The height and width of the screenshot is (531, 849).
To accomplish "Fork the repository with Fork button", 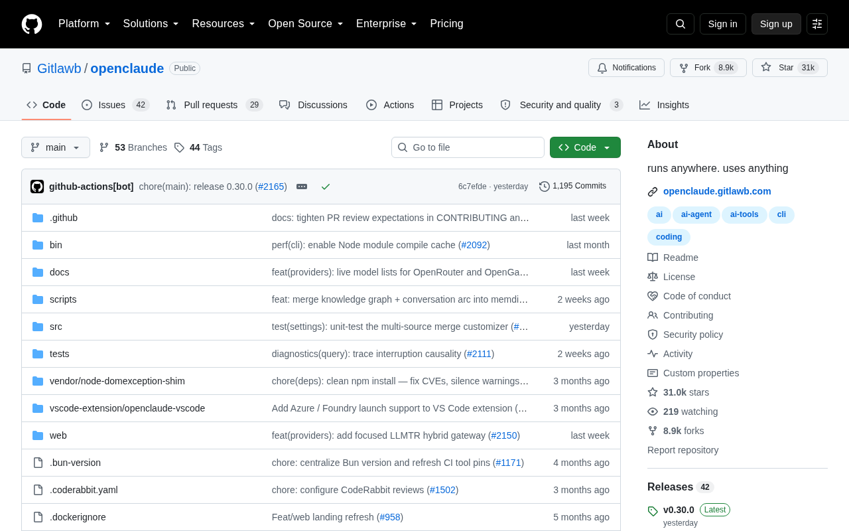I will tap(708, 68).
